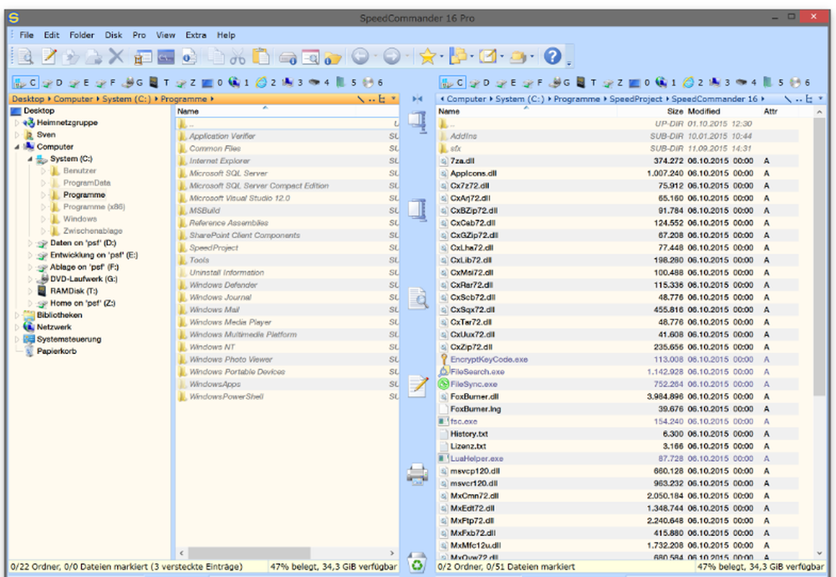Click the yellow star Favorites icon
This screenshot has width=836, height=577.
(427, 56)
